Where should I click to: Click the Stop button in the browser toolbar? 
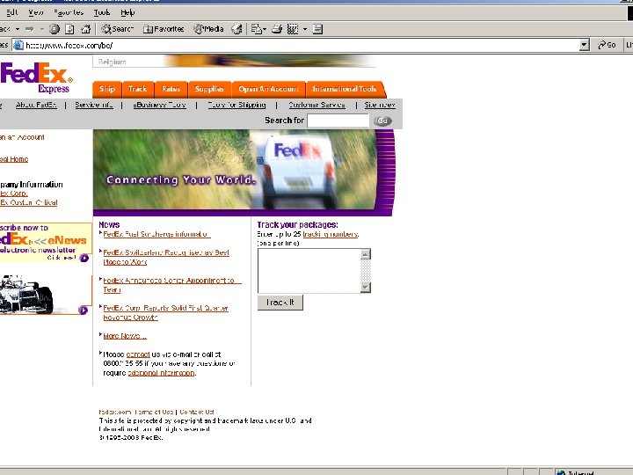(x=55, y=29)
